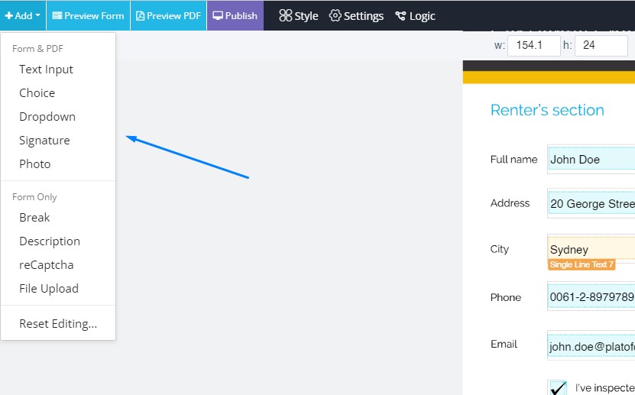Insert a Signature field
Screen dimensions: 635x395
[x=44, y=141]
